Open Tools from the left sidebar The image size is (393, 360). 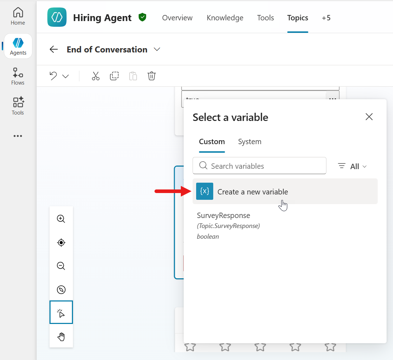coord(18,106)
